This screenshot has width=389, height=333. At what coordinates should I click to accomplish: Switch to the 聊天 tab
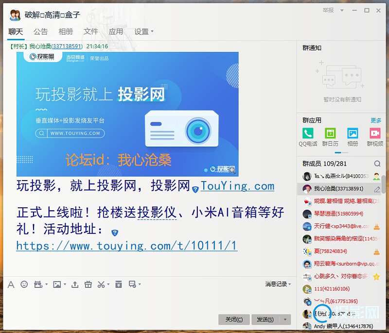(x=16, y=32)
